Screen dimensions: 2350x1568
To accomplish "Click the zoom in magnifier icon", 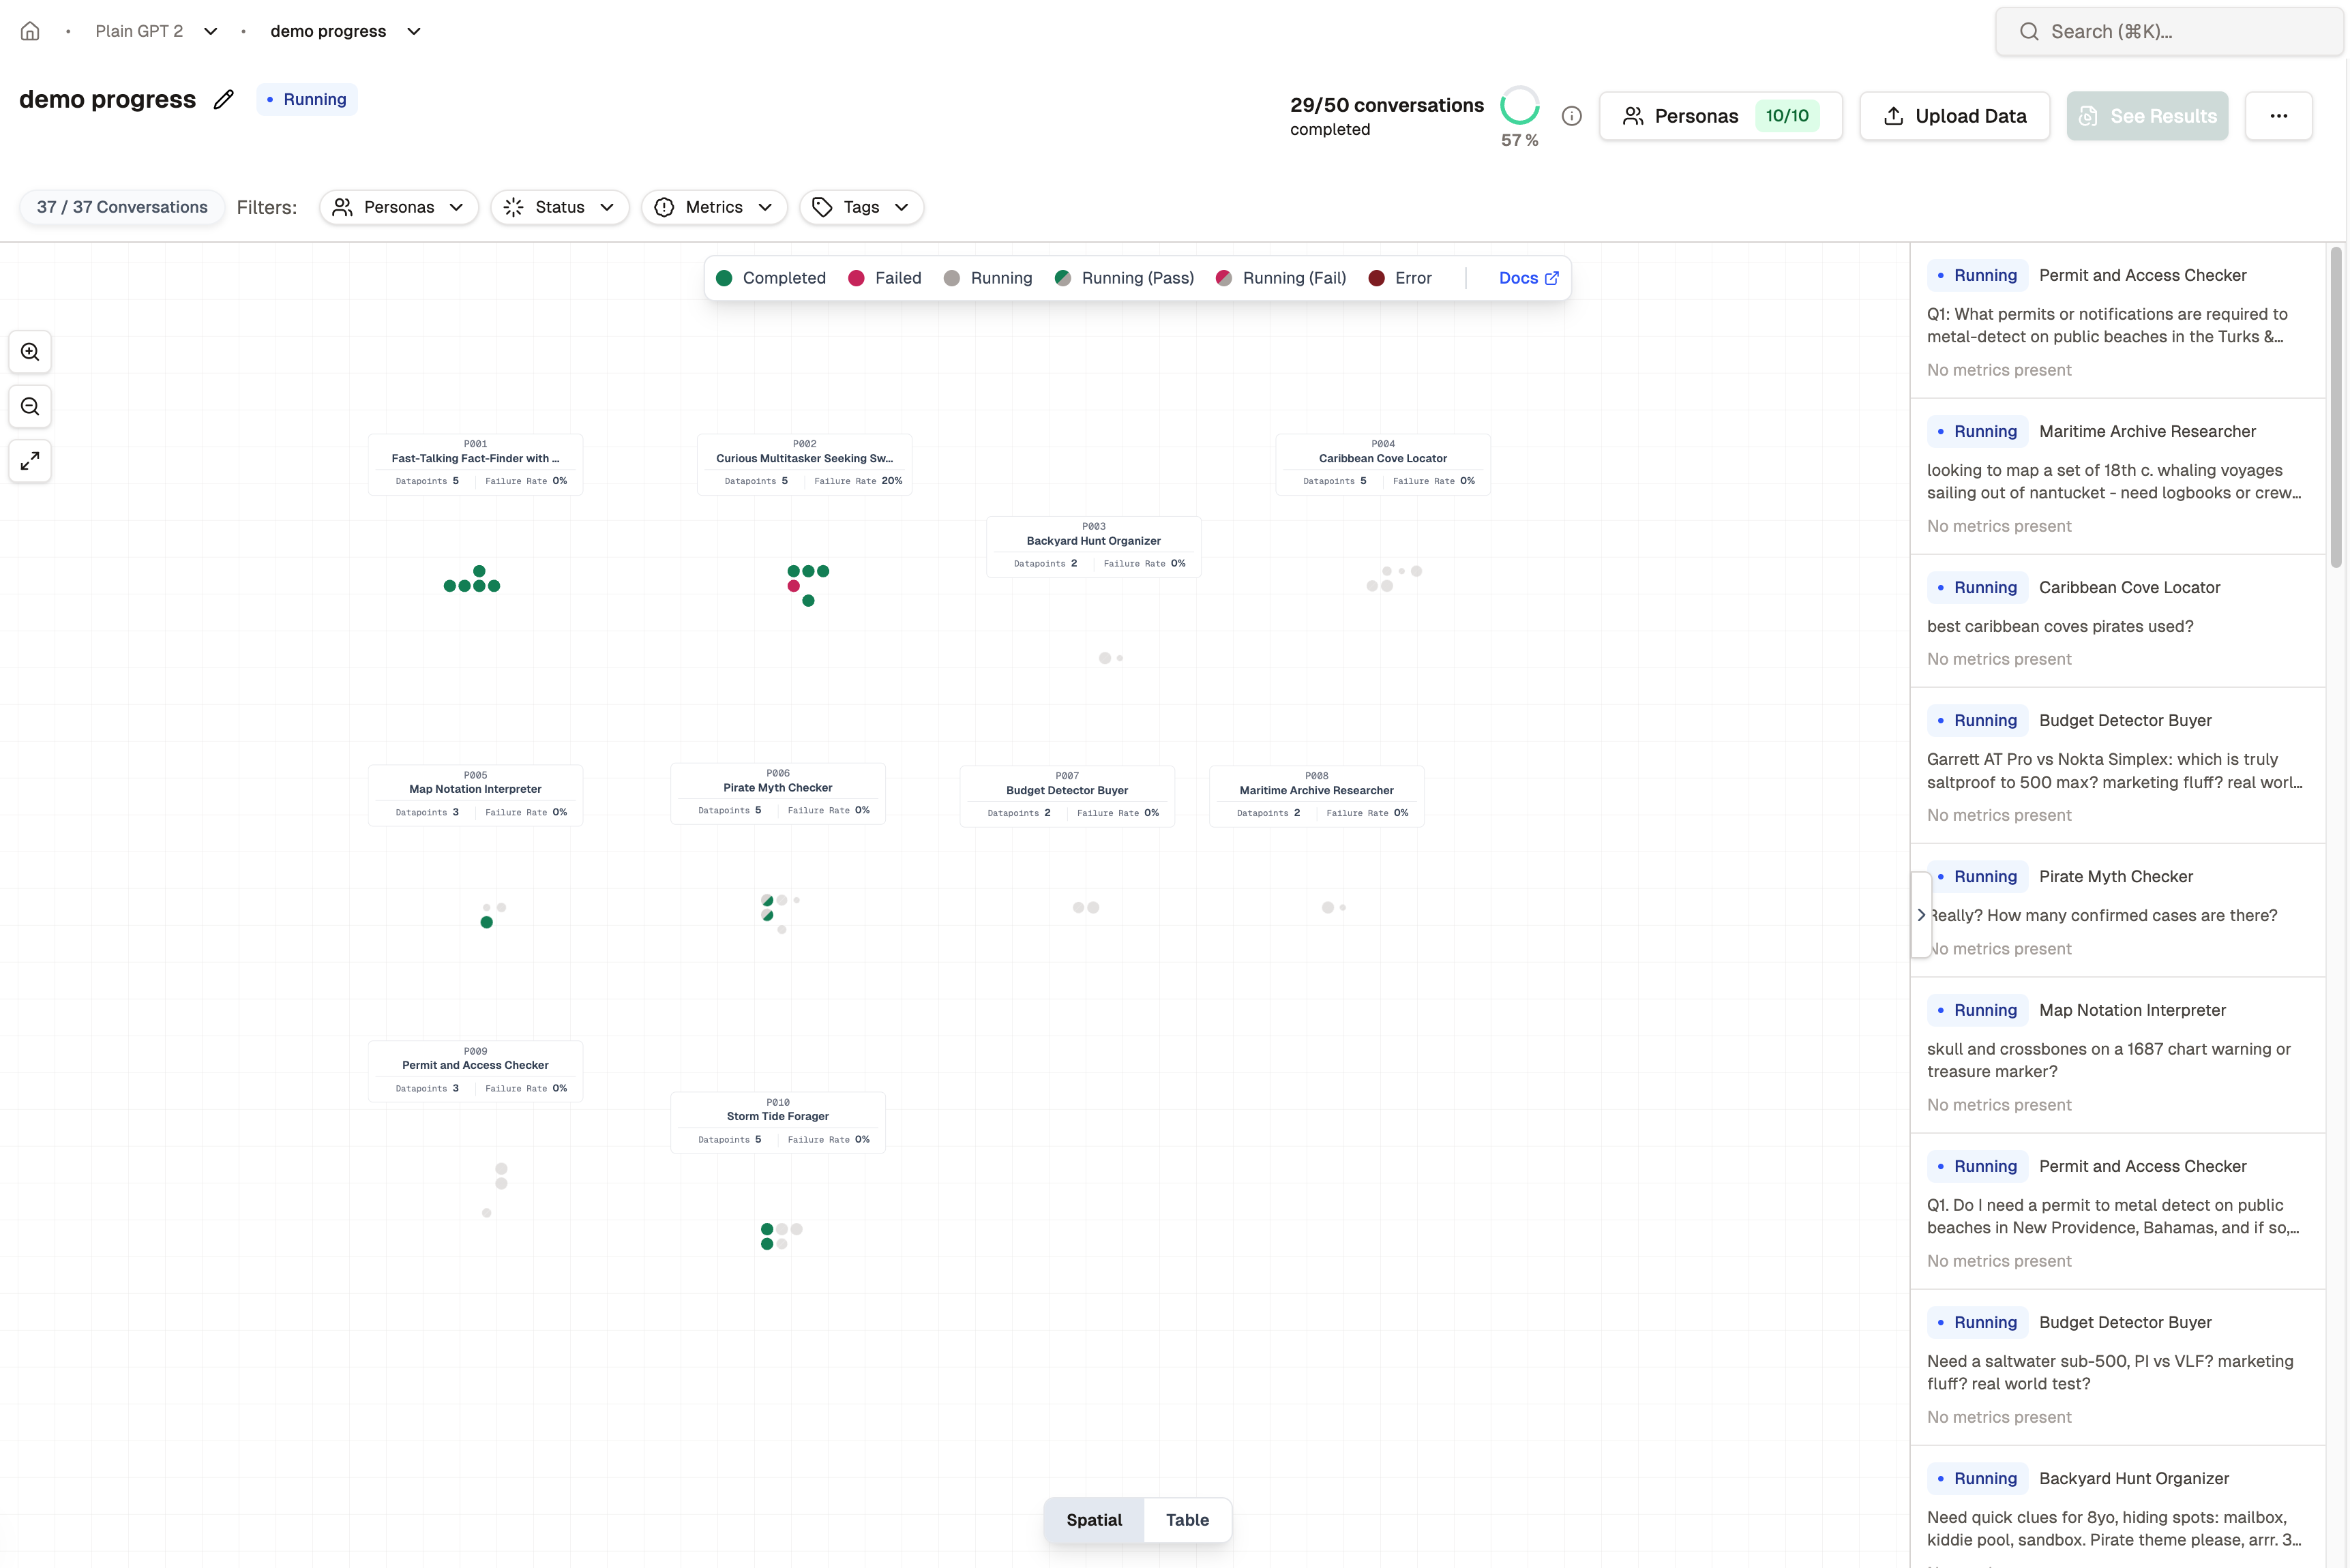I will pyautogui.click(x=30, y=352).
